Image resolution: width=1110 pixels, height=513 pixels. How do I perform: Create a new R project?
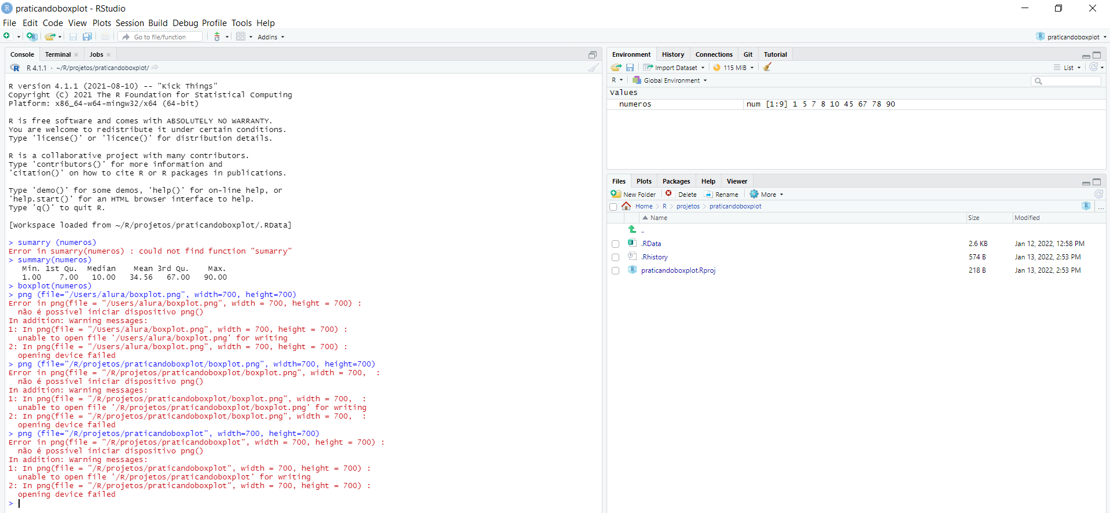coord(32,36)
